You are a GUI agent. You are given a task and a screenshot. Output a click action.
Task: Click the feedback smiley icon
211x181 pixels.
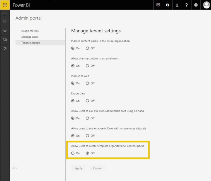tap(196, 5)
